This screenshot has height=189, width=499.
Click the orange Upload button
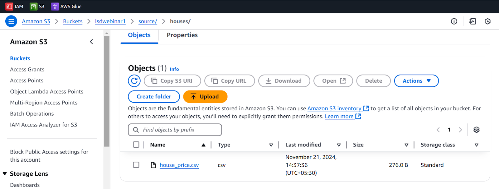[x=205, y=97]
